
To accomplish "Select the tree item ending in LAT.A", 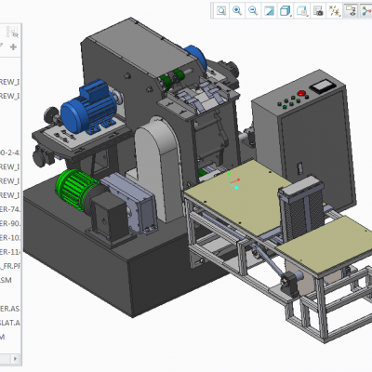I will point(10,323).
